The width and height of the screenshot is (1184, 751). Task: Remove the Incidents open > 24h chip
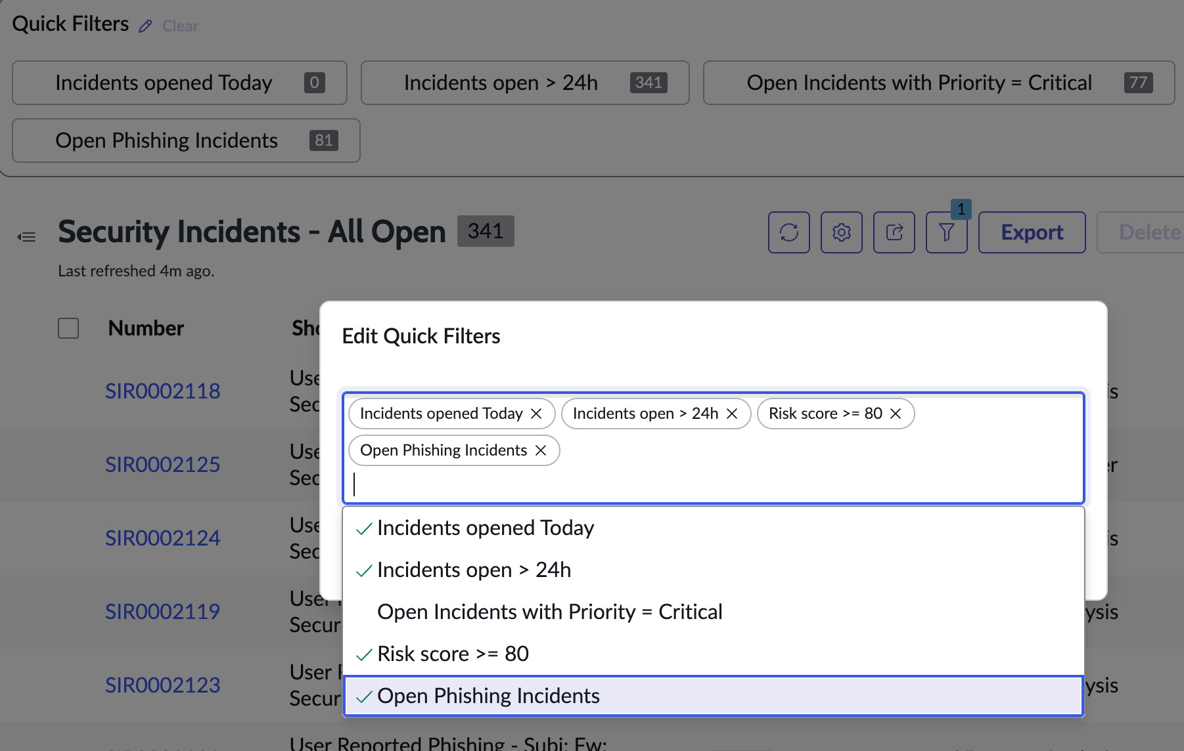[732, 414]
